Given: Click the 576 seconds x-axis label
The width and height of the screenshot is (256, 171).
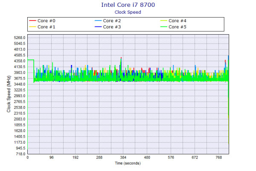Looking at the screenshot, I should point(171,157).
